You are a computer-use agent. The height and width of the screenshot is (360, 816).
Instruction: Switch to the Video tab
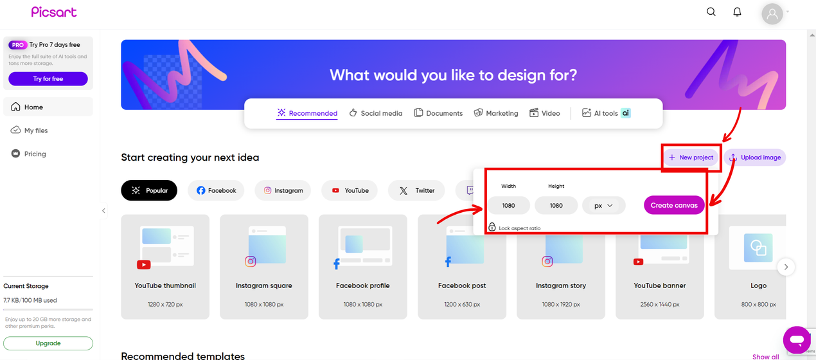tap(545, 113)
